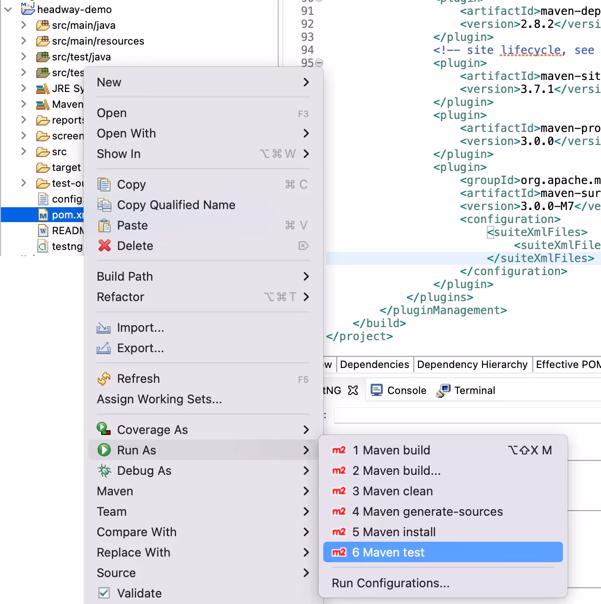This screenshot has width=601, height=604.
Task: Click the Copy icon in context menu
Action: click(104, 184)
